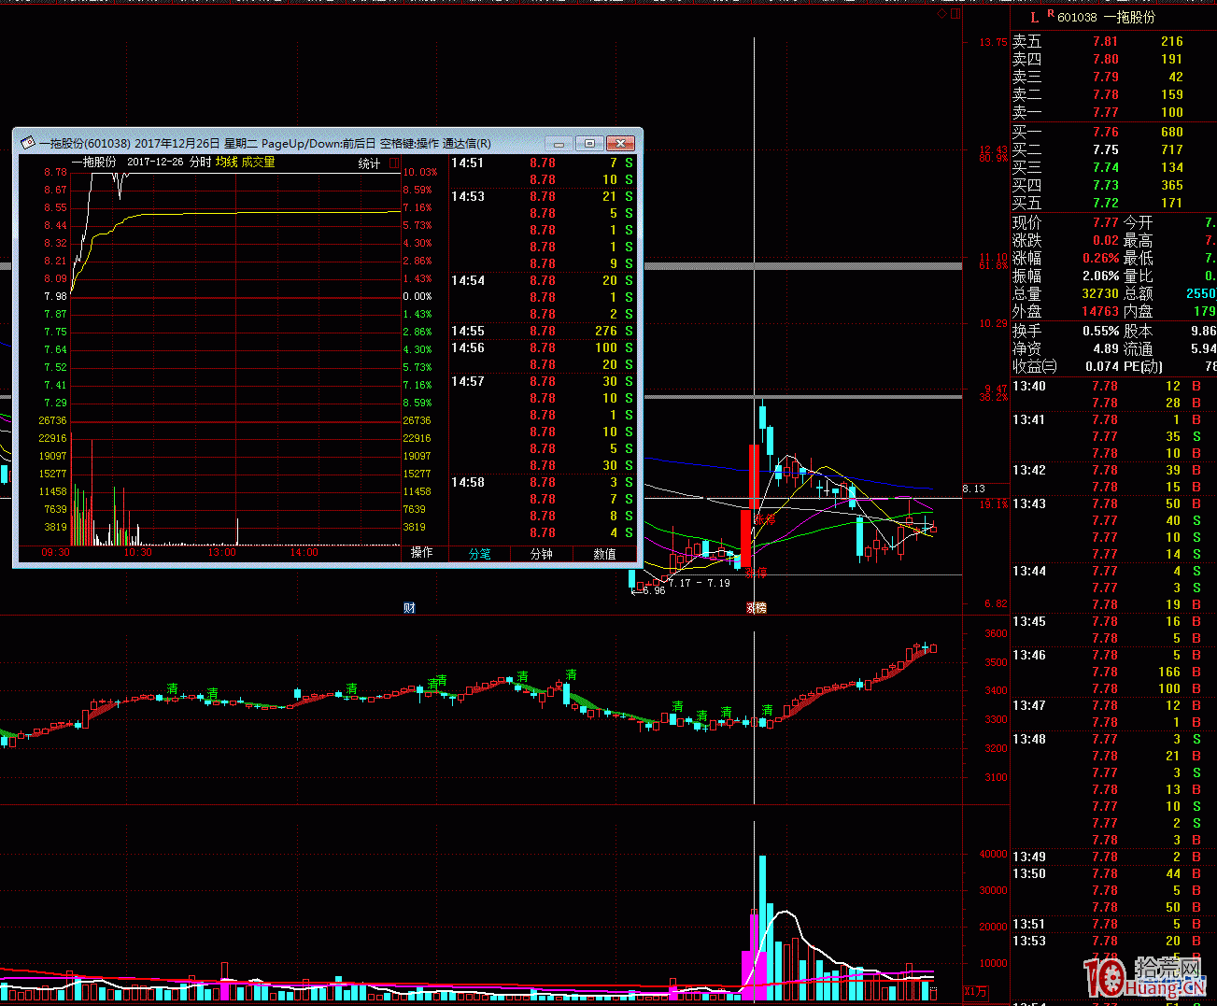Screen dimensions: 1217x1006
Task: Click the 分时 label in popup header
Action: click(x=200, y=163)
